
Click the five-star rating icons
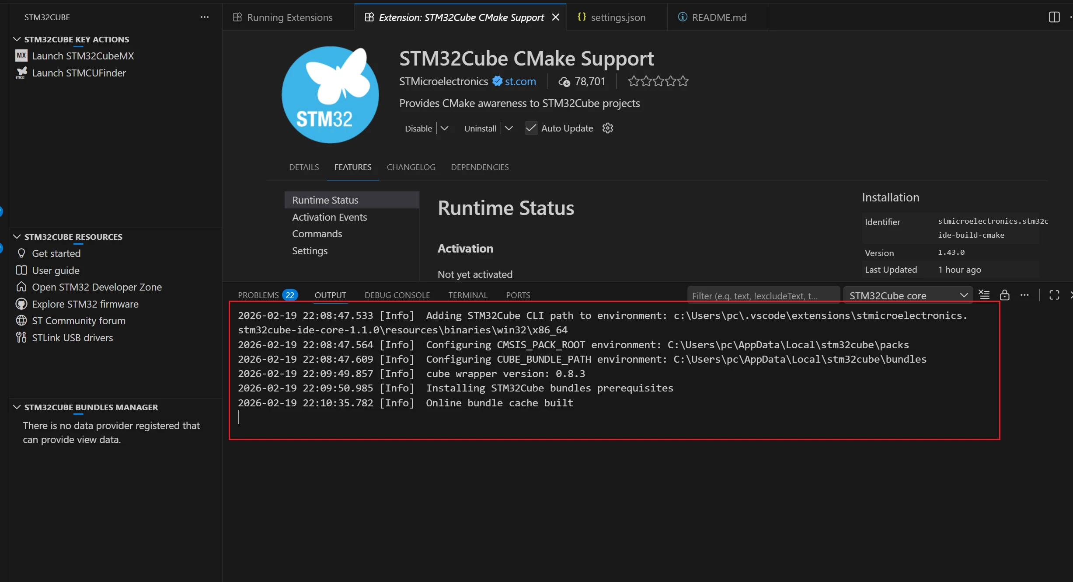658,81
